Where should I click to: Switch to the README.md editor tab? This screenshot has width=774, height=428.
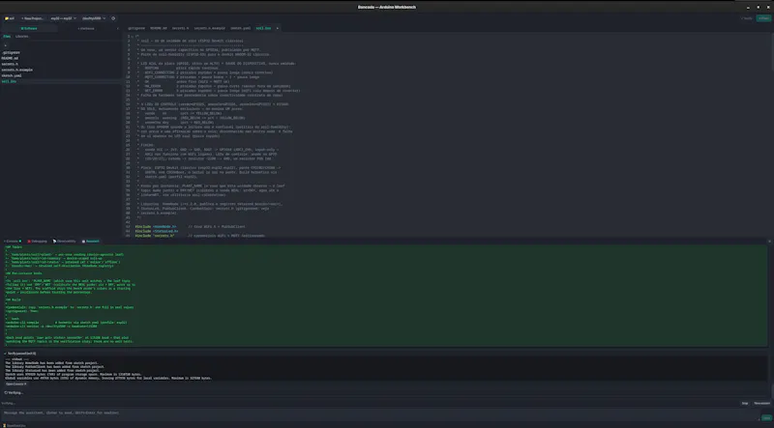159,28
